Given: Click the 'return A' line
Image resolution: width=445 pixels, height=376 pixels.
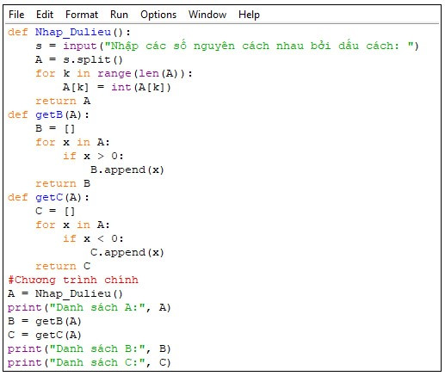Looking at the screenshot, I should (63, 101).
